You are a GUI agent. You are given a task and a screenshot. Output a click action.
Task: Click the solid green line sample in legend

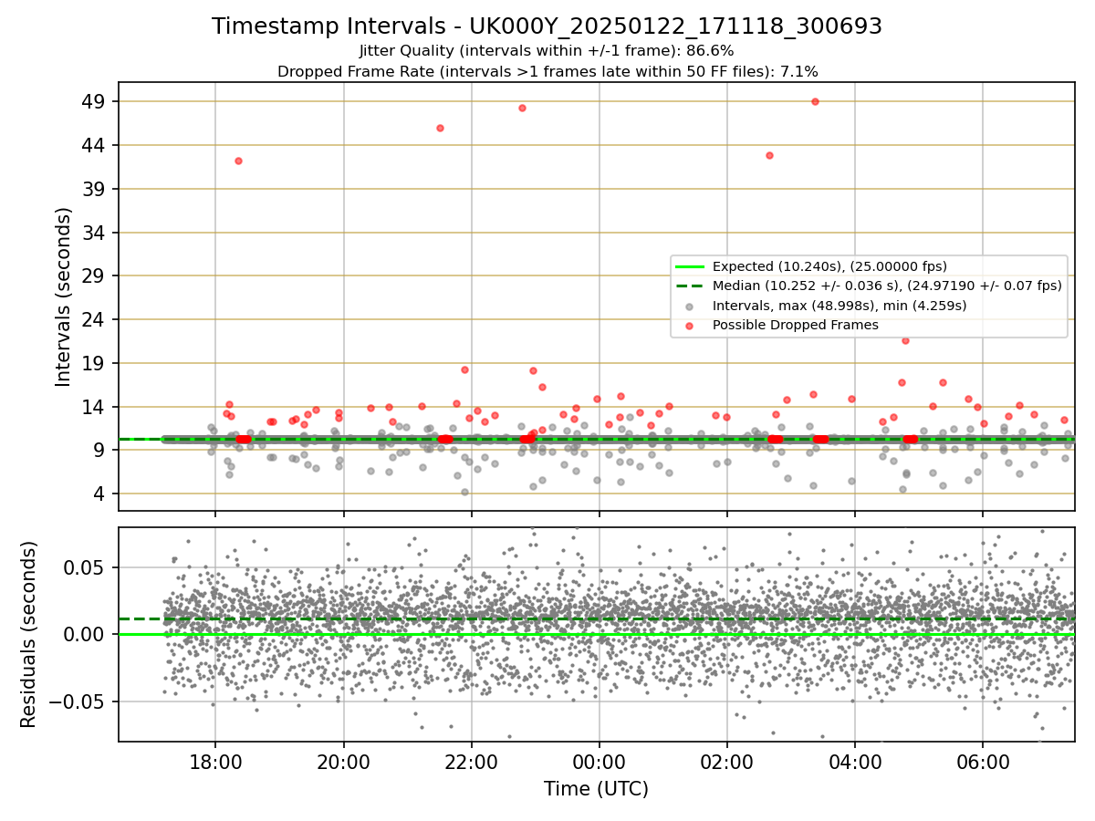[690, 266]
